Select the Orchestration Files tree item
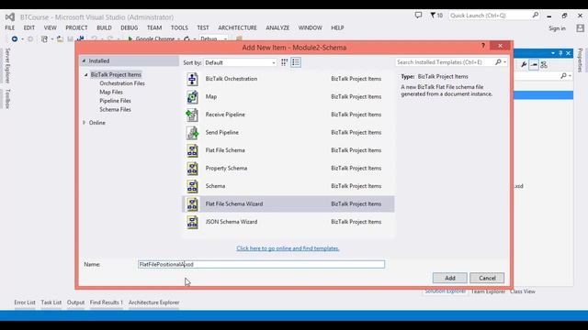 click(122, 83)
